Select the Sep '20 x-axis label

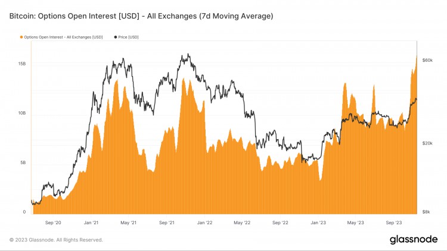[x=53, y=222]
